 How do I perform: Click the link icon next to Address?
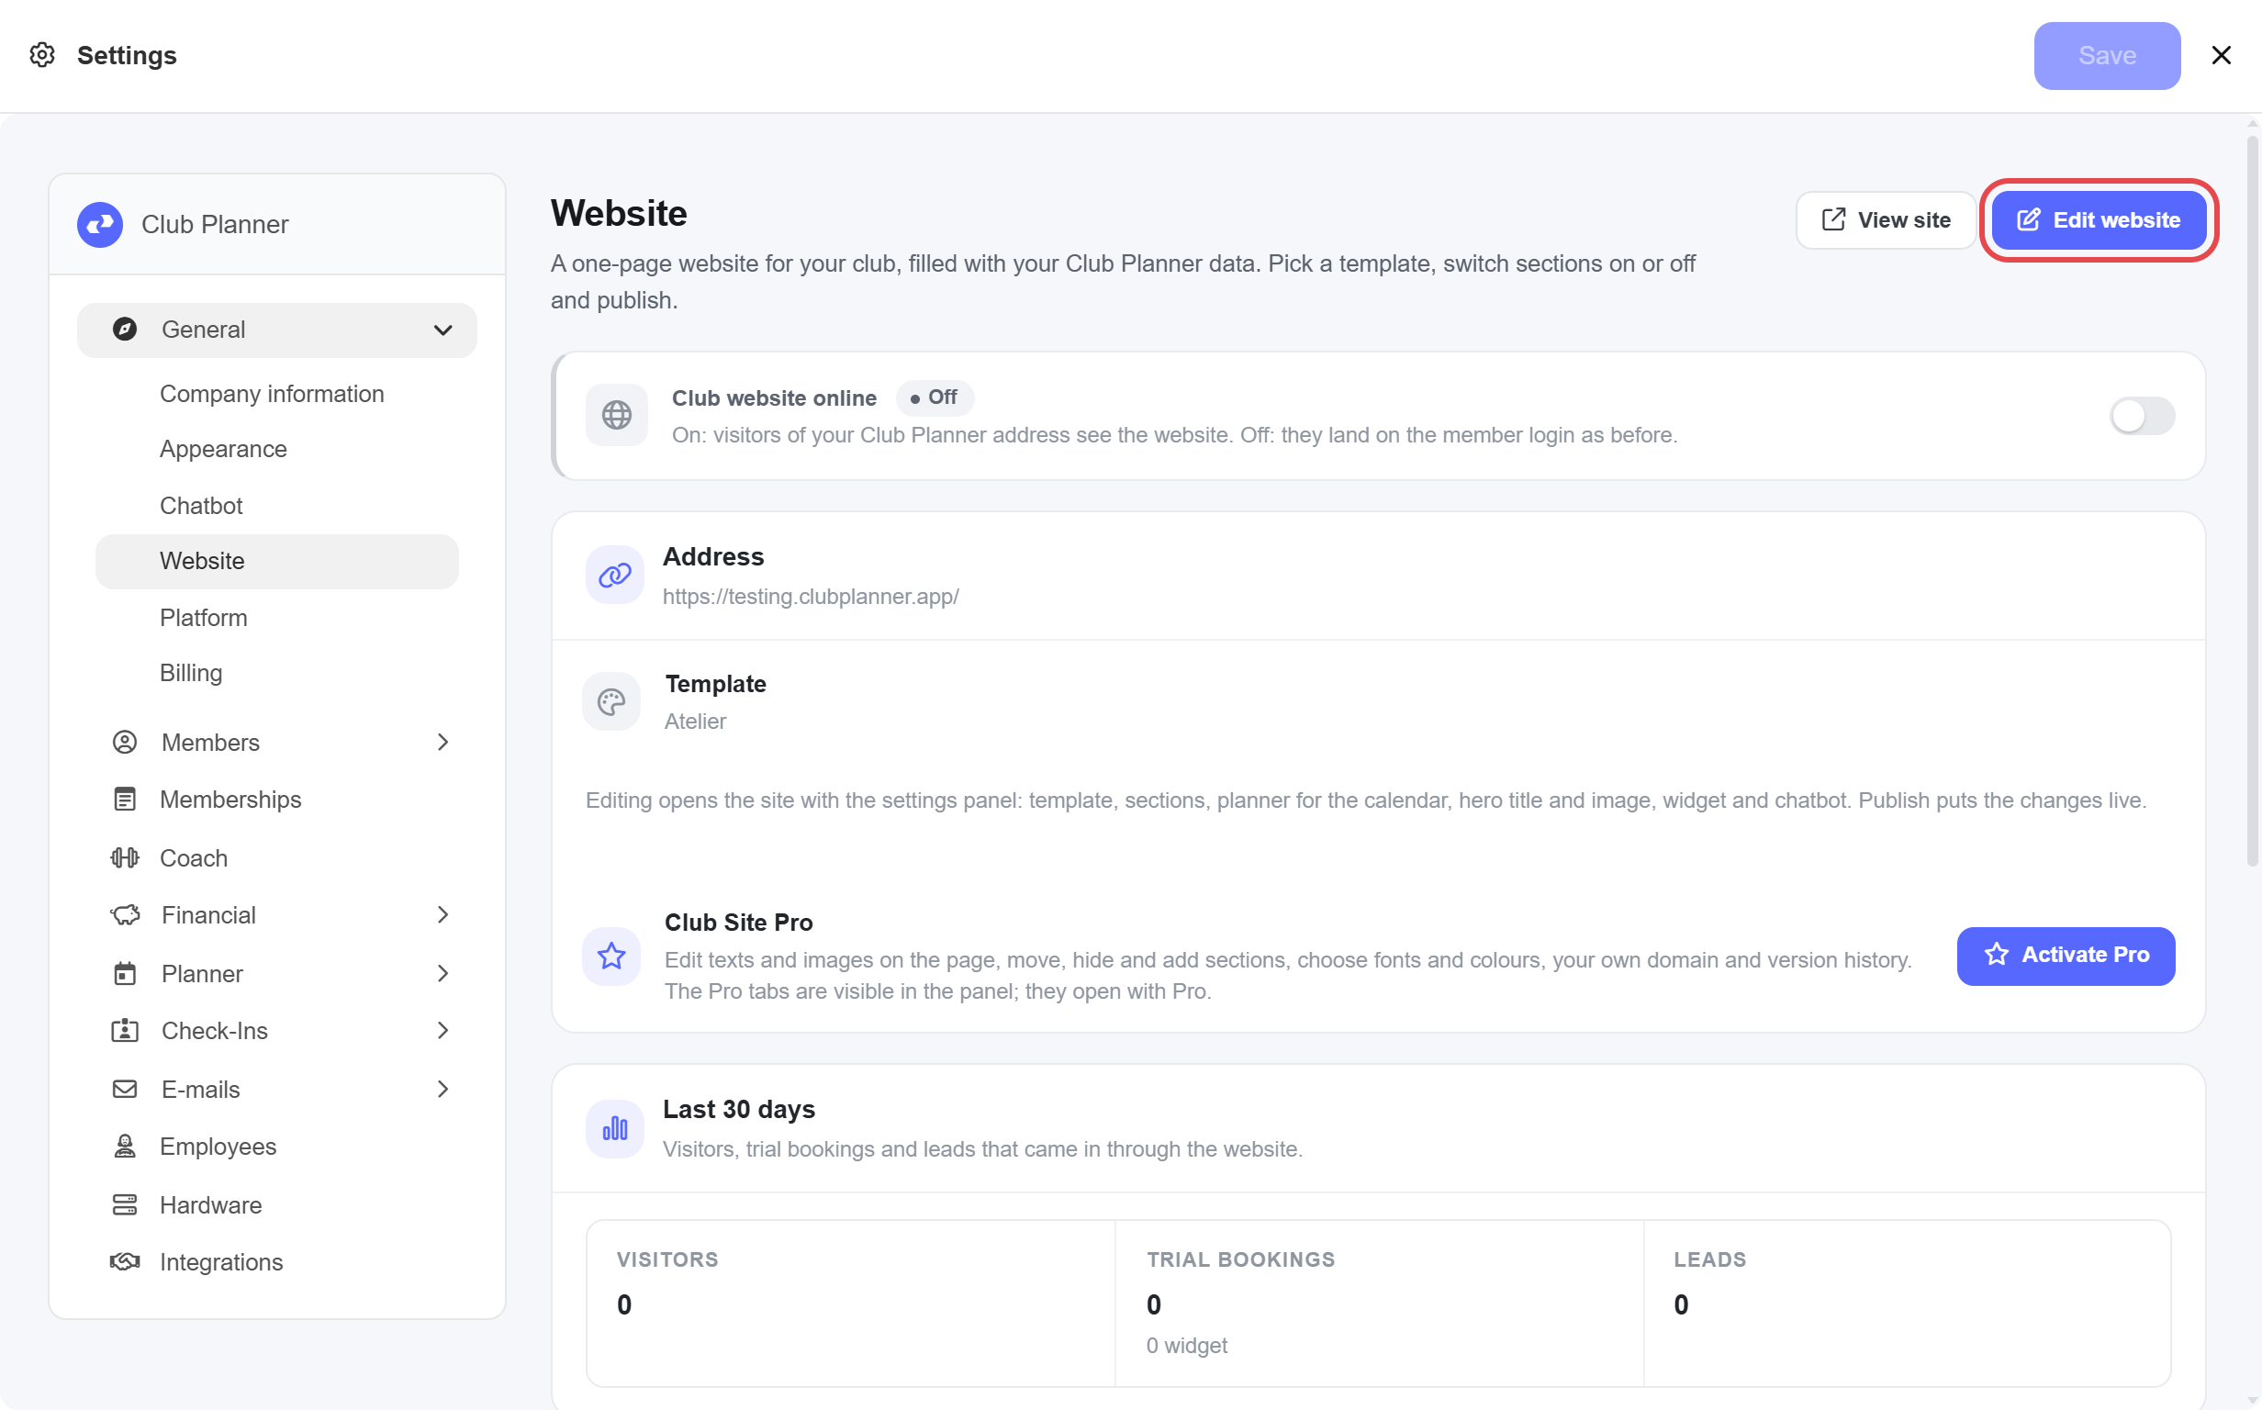click(x=614, y=576)
